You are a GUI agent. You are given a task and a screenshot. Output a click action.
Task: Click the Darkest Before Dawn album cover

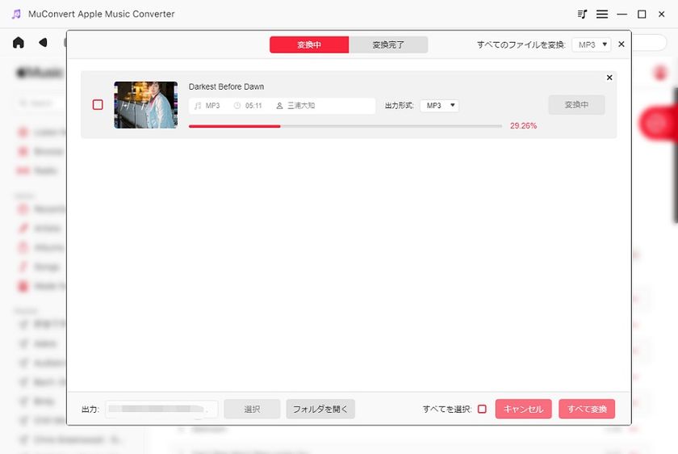click(146, 105)
